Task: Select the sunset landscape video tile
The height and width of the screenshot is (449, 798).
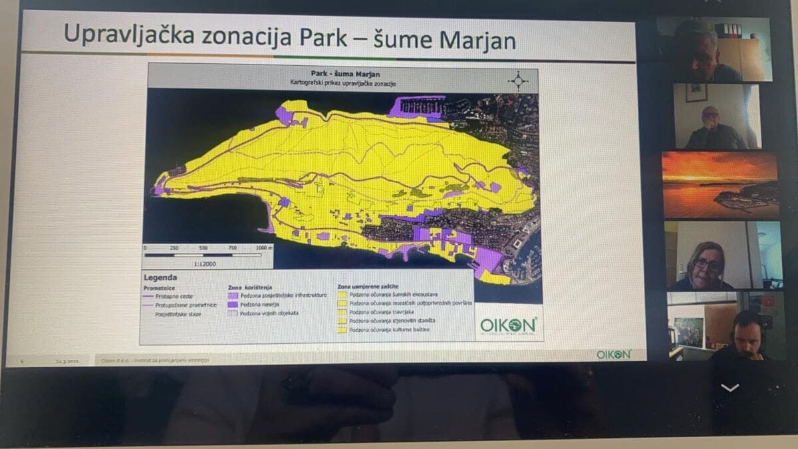Action: (720, 185)
